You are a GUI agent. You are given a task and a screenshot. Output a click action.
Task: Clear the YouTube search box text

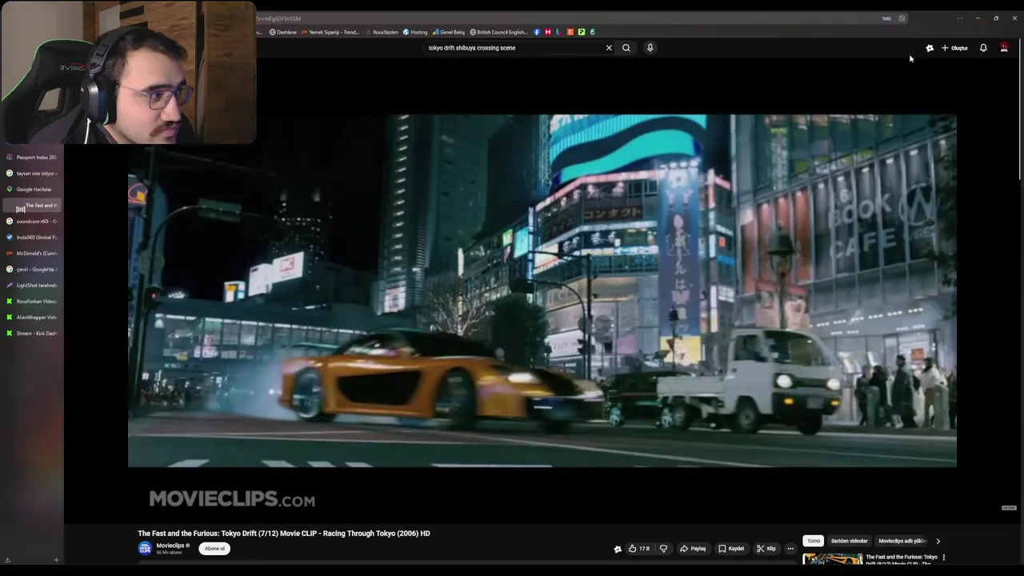pos(609,48)
